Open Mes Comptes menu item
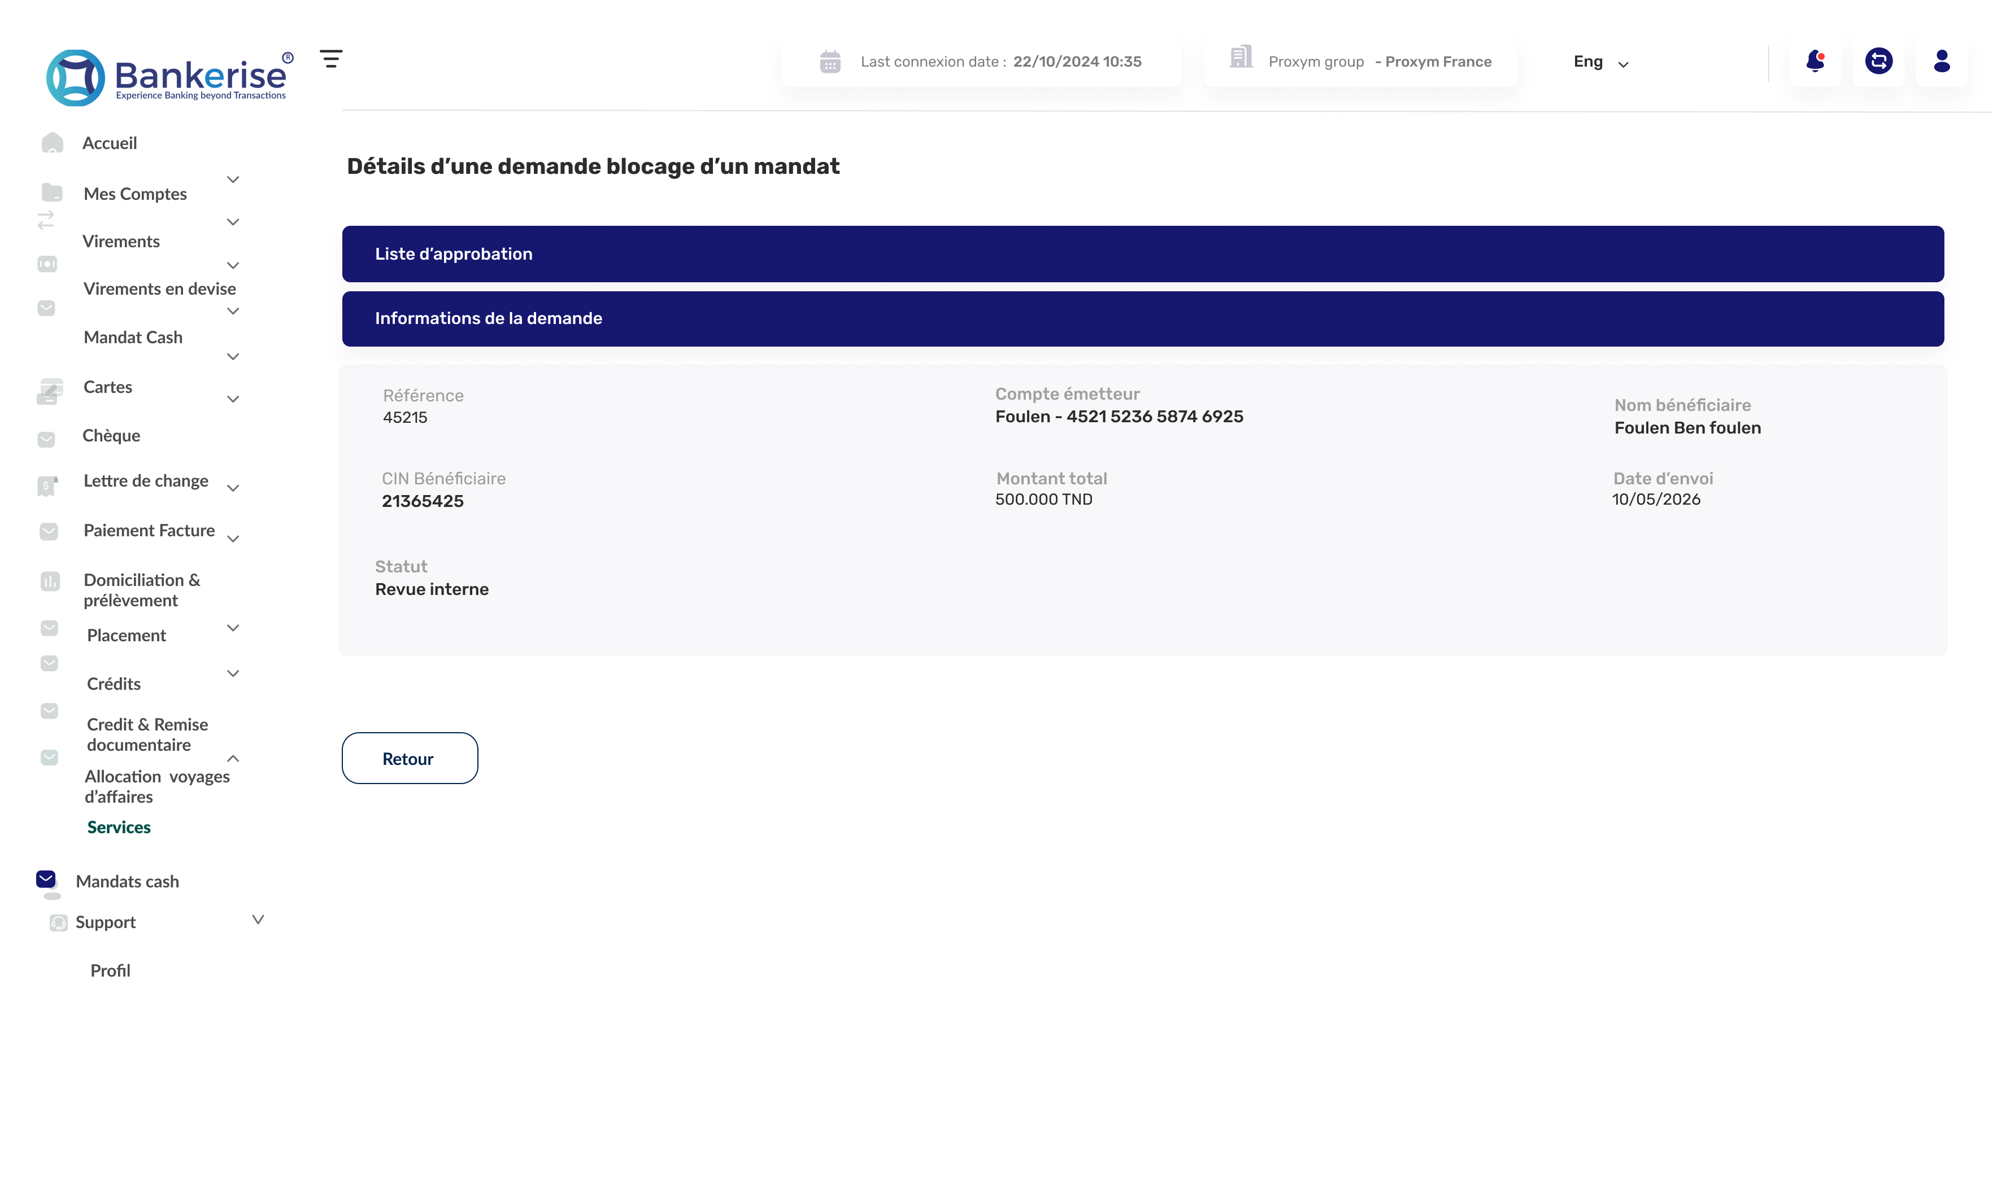The height and width of the screenshot is (1199, 1993). 135,194
